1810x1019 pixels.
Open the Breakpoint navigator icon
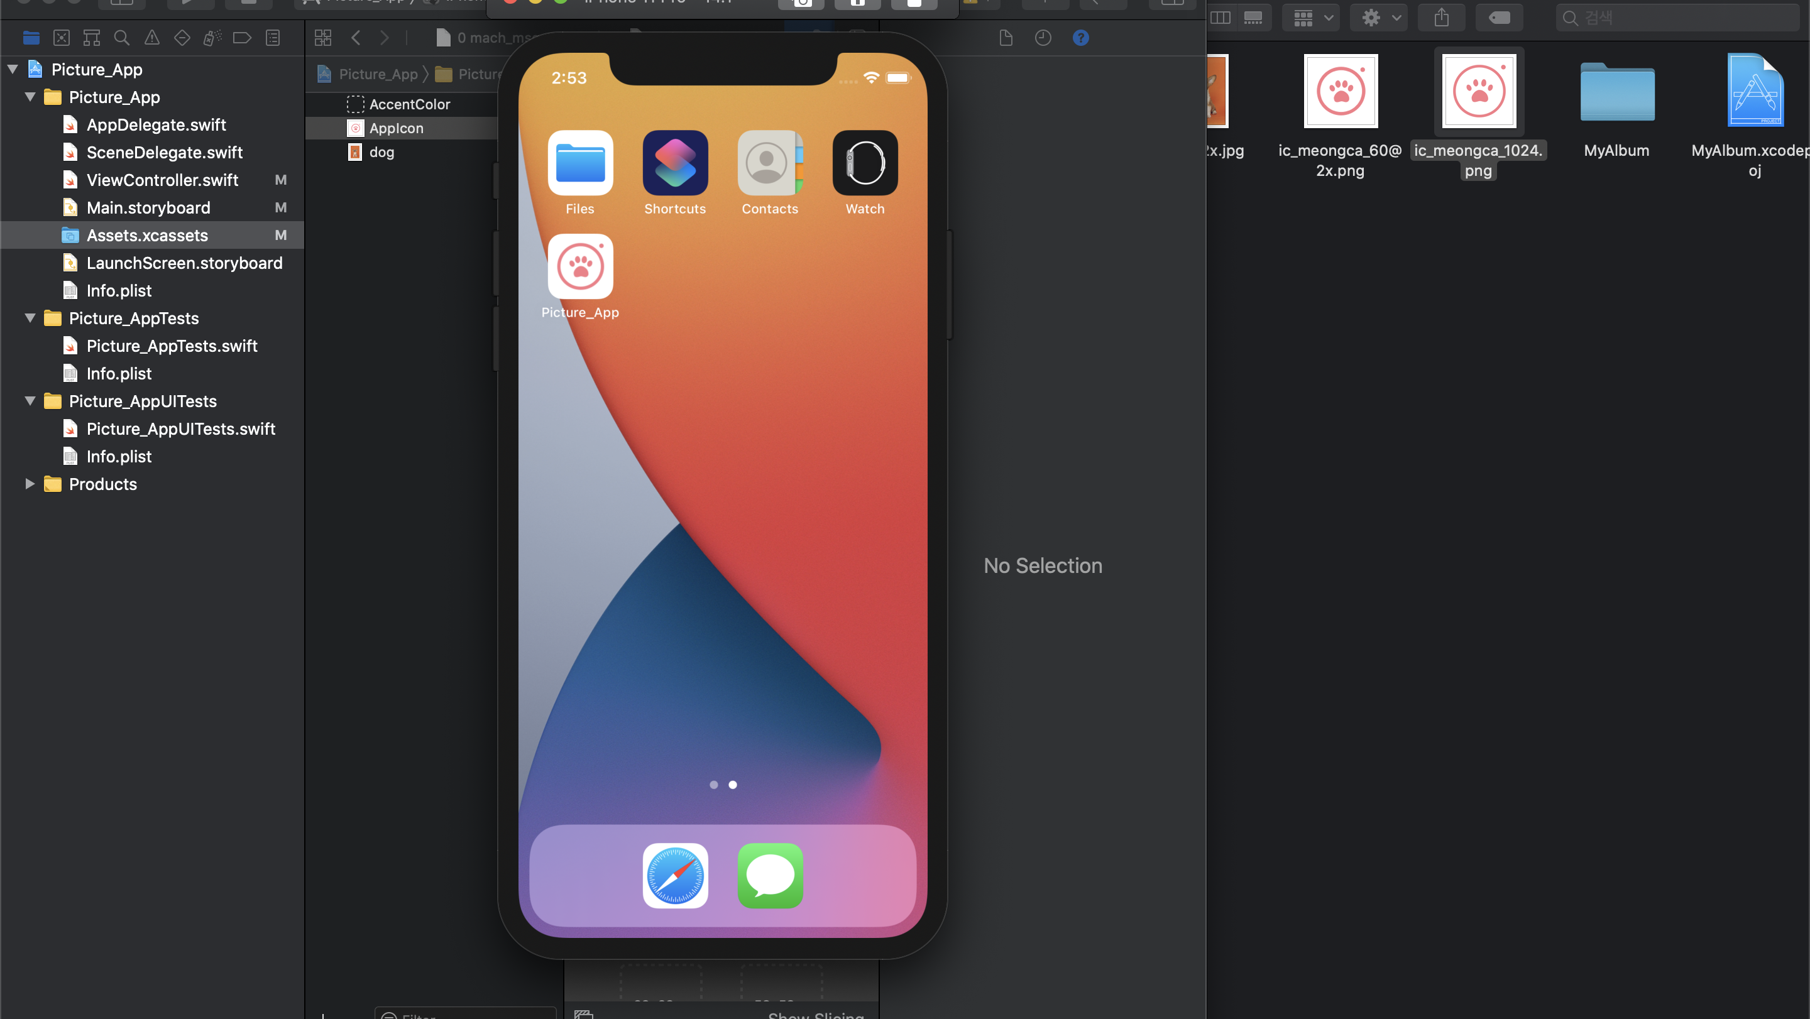(242, 38)
